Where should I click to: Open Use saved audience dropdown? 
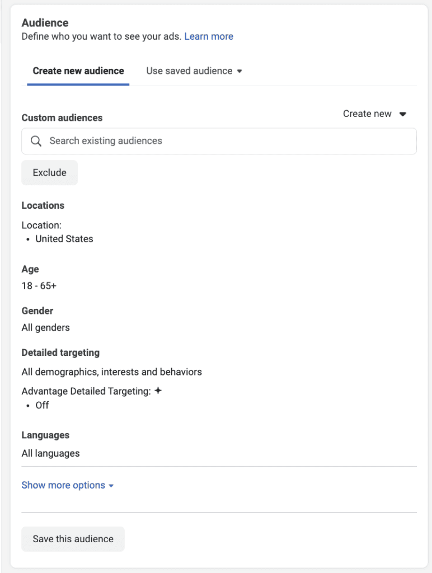pyautogui.click(x=194, y=71)
